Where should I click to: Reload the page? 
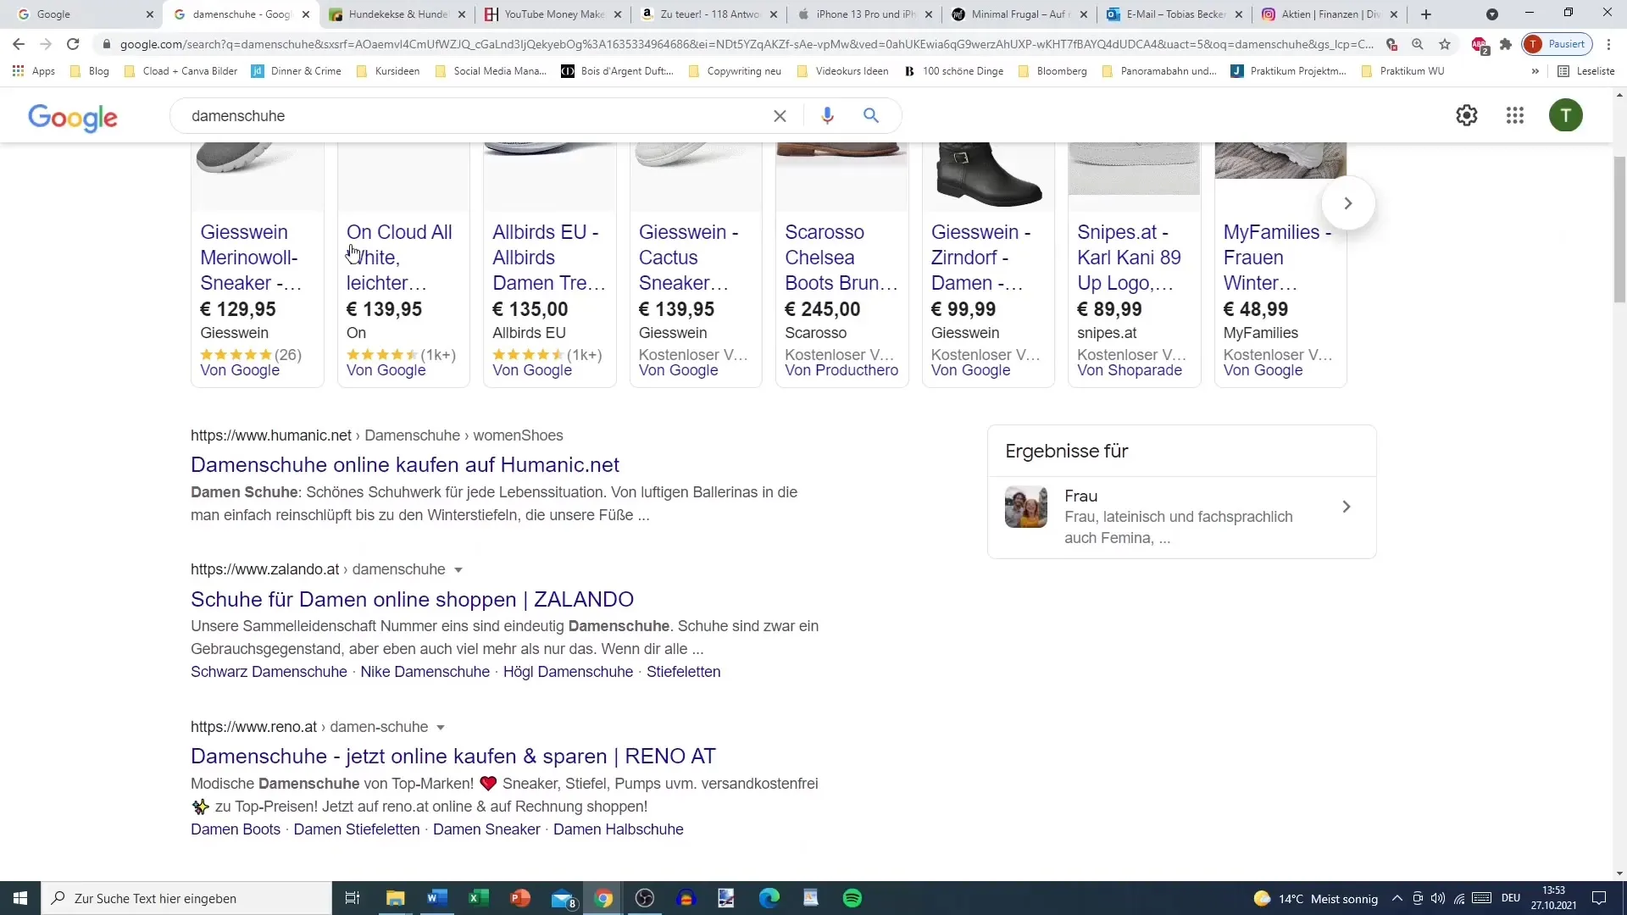point(73,44)
